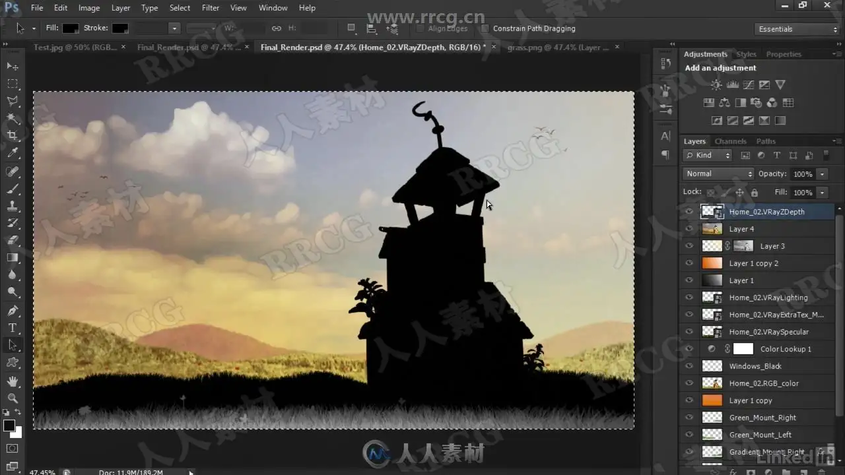This screenshot has height=475, width=845.
Task: Open the Fill slider dropdown arrow
Action: 823,193
